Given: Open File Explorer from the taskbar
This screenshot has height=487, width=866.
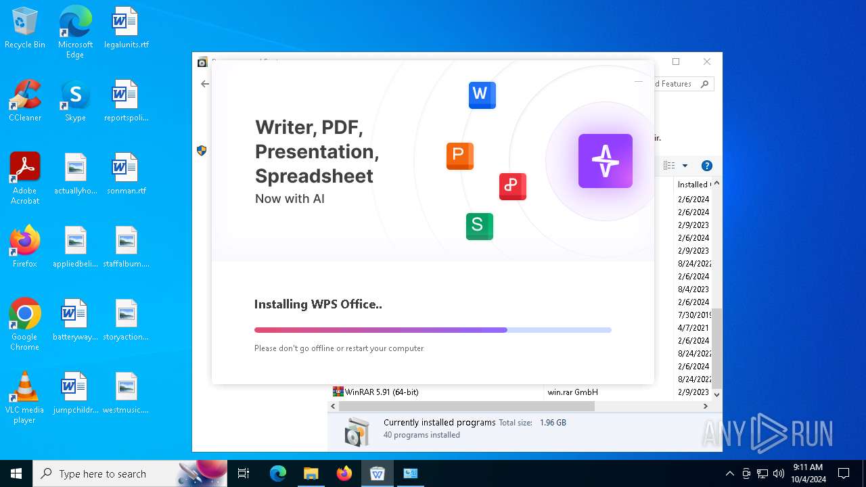Looking at the screenshot, I should tap(311, 473).
